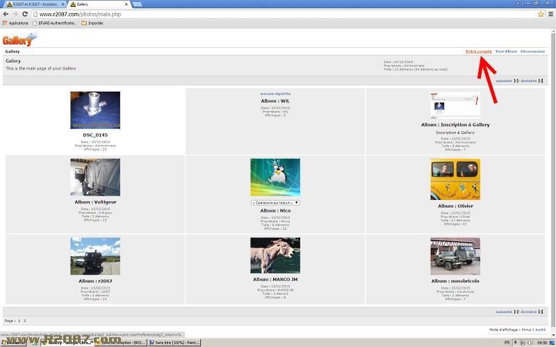
Task: Open the EFARE-Authentificatio bookmark
Action: click(x=54, y=23)
